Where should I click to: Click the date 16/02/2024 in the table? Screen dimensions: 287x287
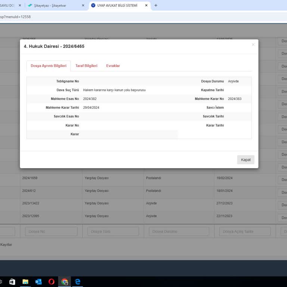pos(224,178)
